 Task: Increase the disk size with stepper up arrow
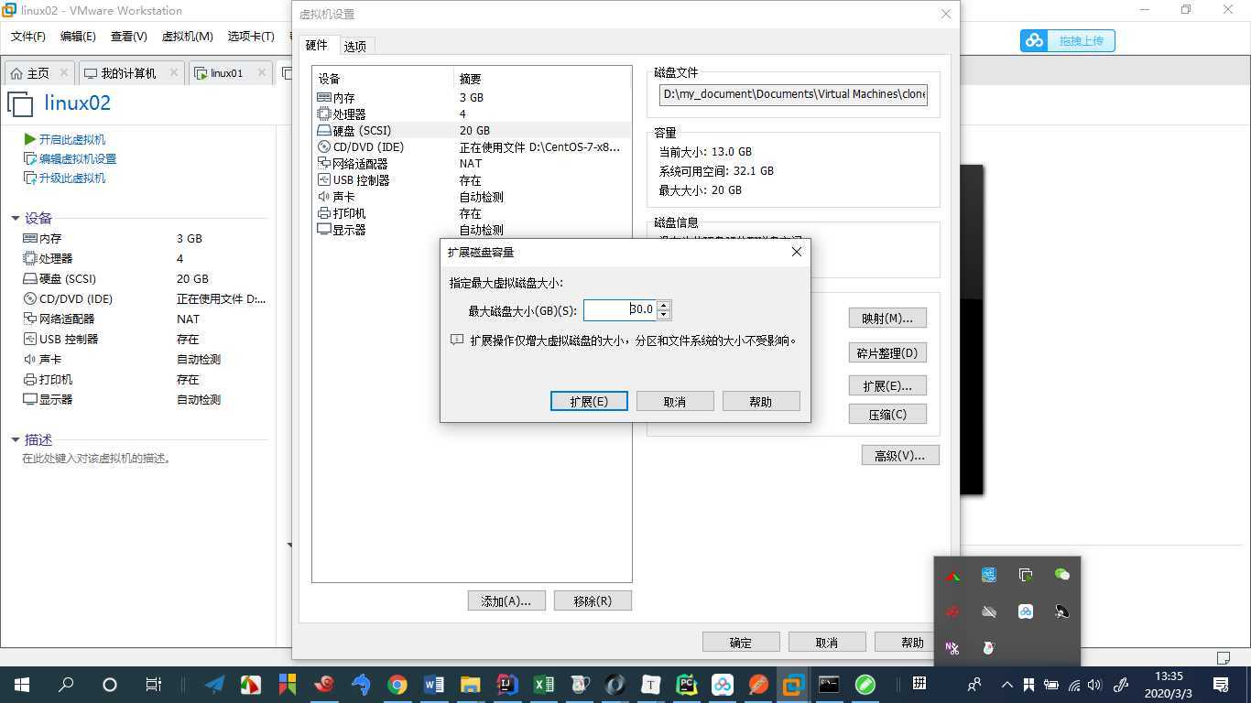pos(664,305)
